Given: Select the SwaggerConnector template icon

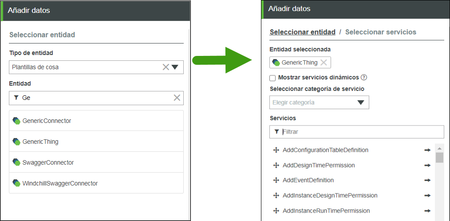Looking at the screenshot, I should click(x=16, y=162).
